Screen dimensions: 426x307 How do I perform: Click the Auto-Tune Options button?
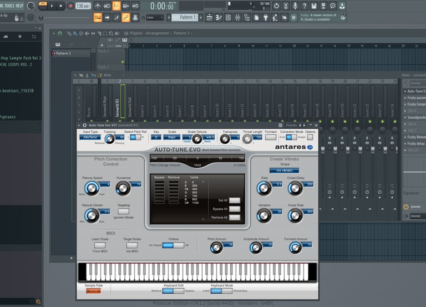tap(310, 137)
